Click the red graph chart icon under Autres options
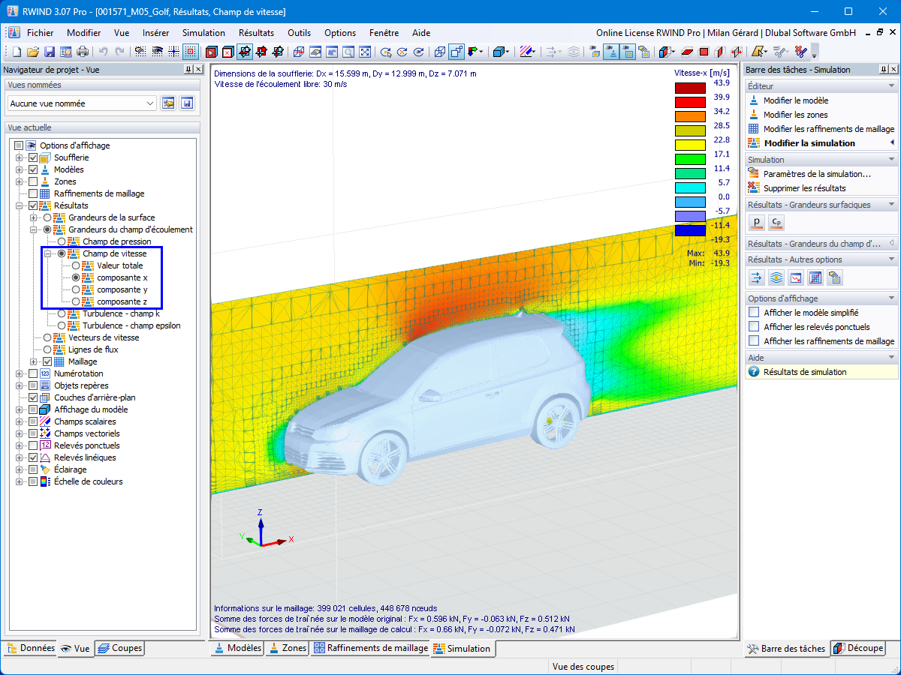 pos(795,277)
